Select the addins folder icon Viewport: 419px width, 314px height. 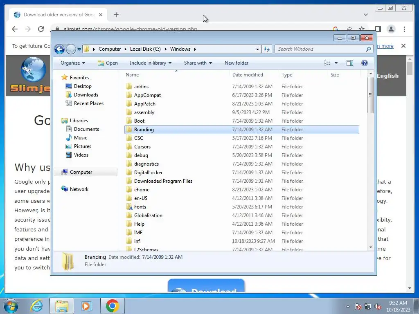(129, 86)
